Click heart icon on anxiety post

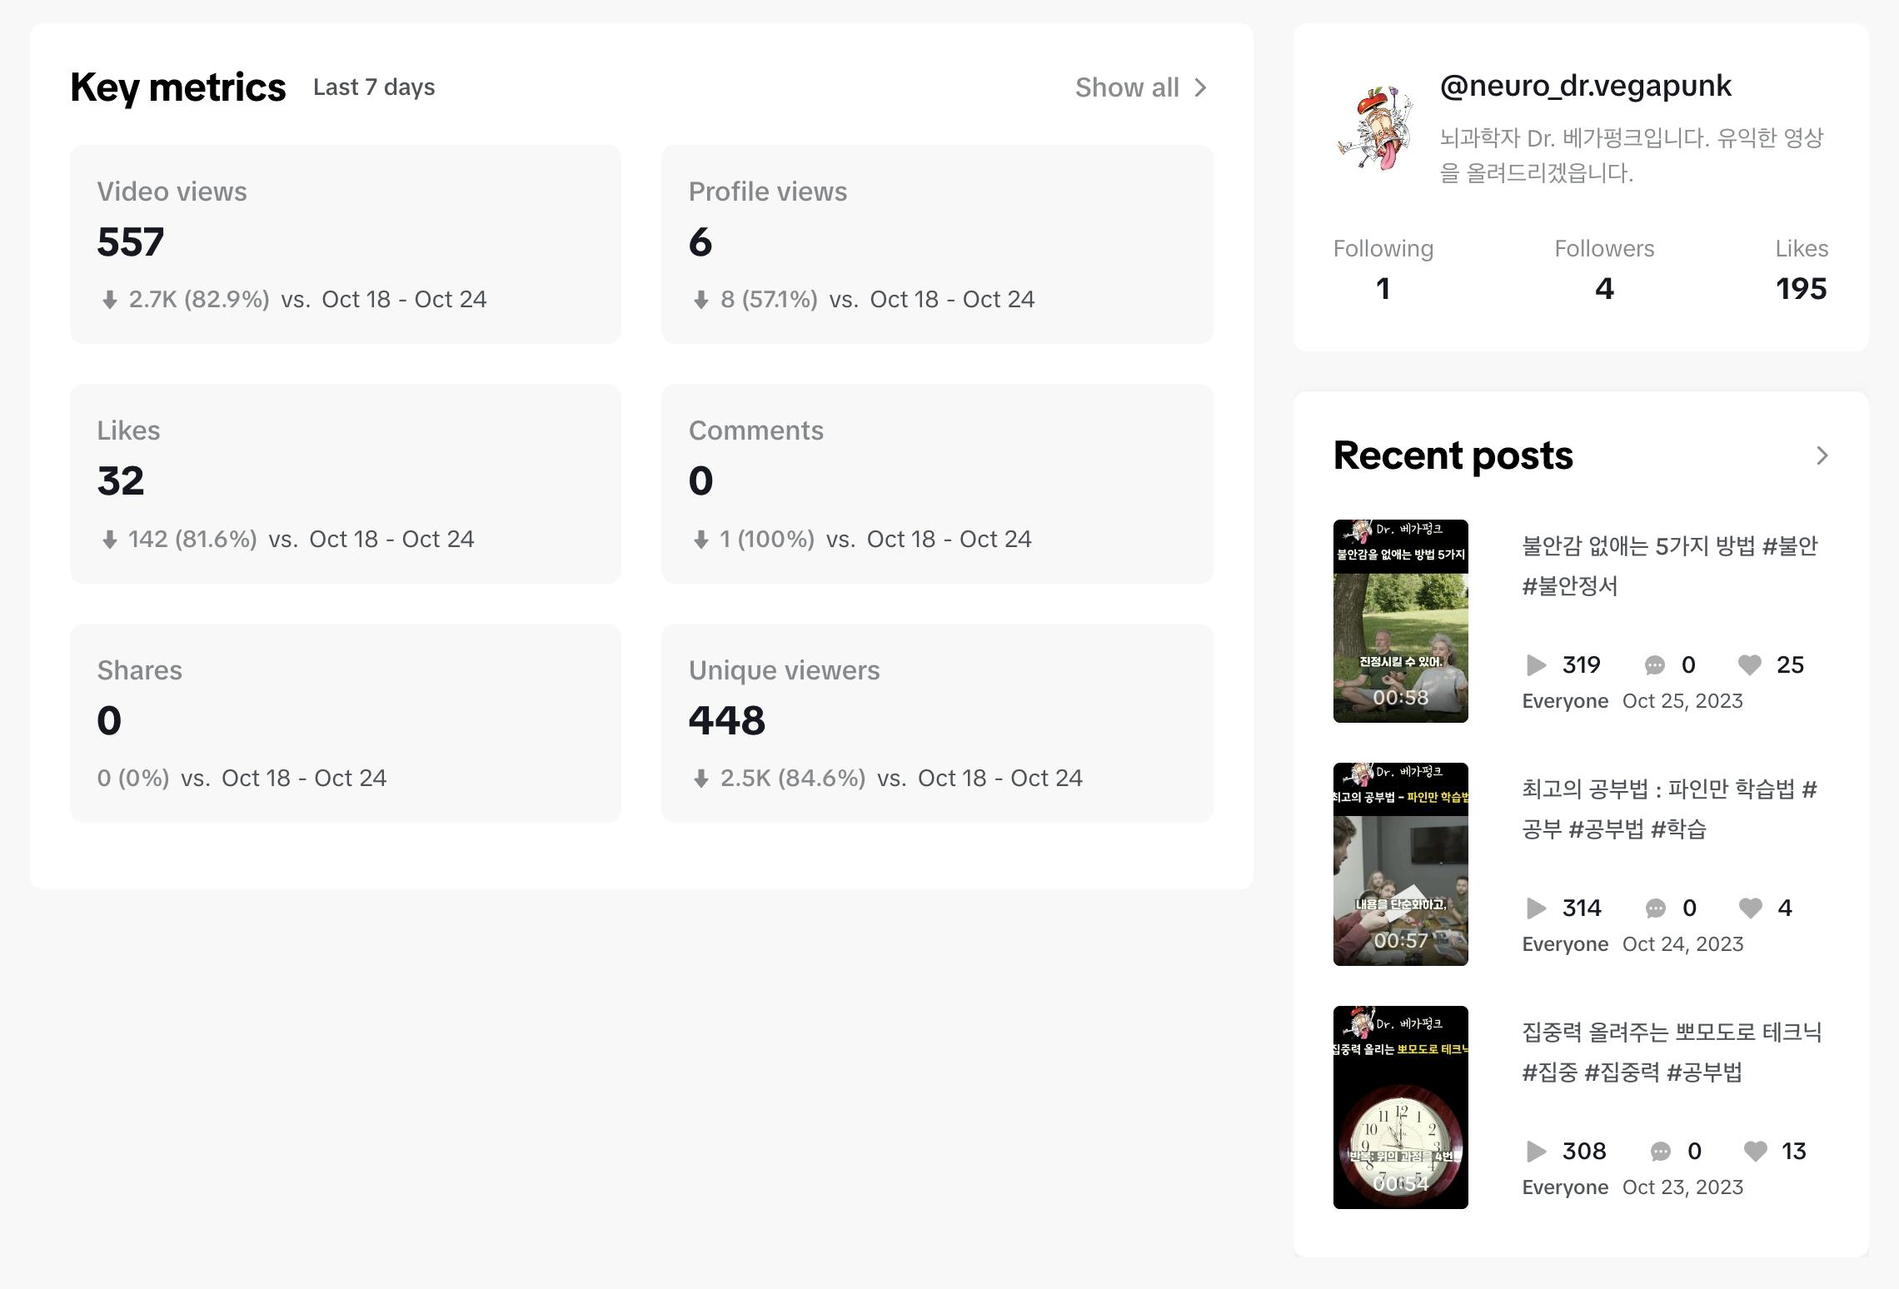coord(1750,665)
